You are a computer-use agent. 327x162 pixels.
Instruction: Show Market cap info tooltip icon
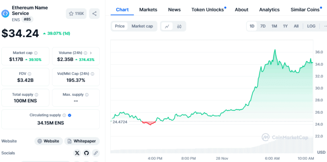coord(36,53)
